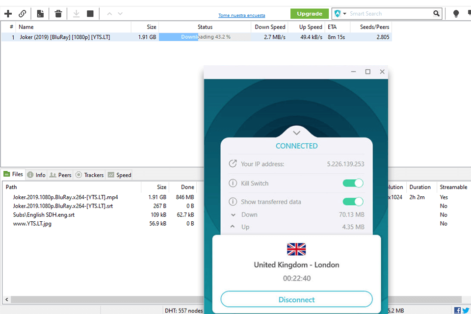
Task: Select the Joker (2019) torrent row
Action: [x=196, y=37]
